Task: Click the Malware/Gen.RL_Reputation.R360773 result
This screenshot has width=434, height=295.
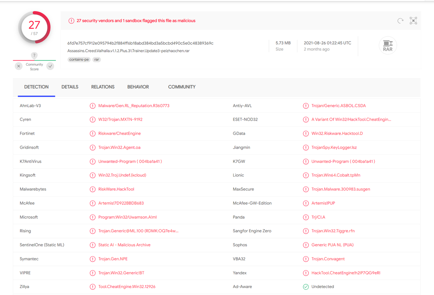Action: [x=134, y=106]
